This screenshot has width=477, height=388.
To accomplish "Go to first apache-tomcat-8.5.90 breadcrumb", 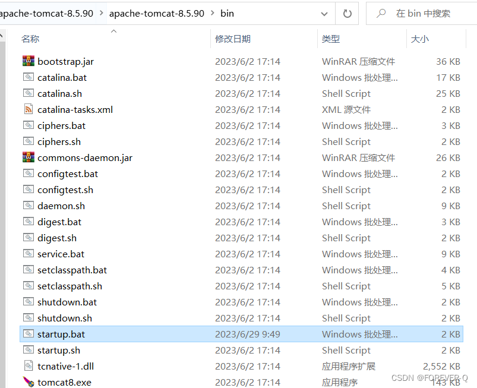I will click(x=46, y=14).
